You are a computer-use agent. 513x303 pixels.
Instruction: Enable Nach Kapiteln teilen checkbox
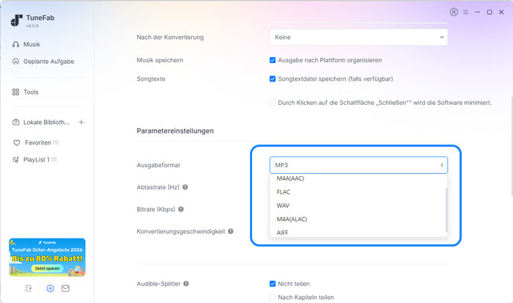273,297
